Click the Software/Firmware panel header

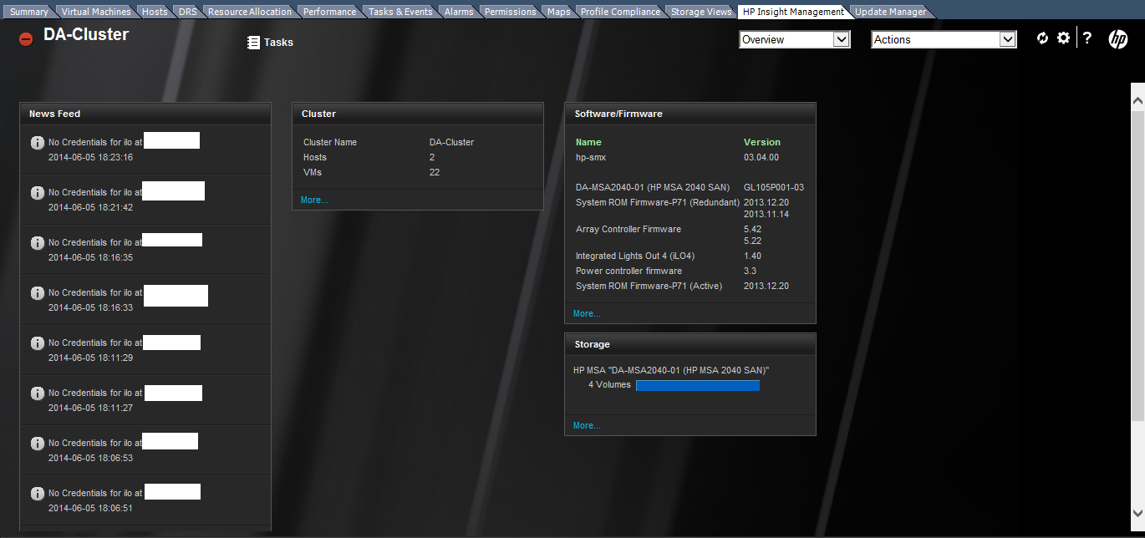pyautogui.click(x=690, y=114)
